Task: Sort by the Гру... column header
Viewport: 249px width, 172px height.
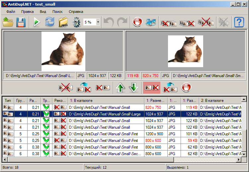Action: [x=21, y=101]
